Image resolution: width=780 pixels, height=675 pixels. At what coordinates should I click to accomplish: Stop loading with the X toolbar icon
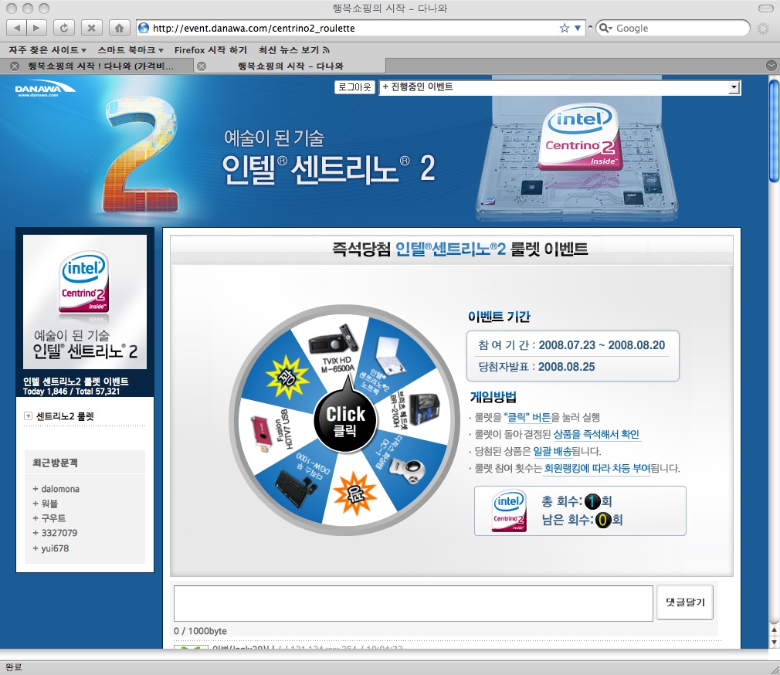point(92,28)
